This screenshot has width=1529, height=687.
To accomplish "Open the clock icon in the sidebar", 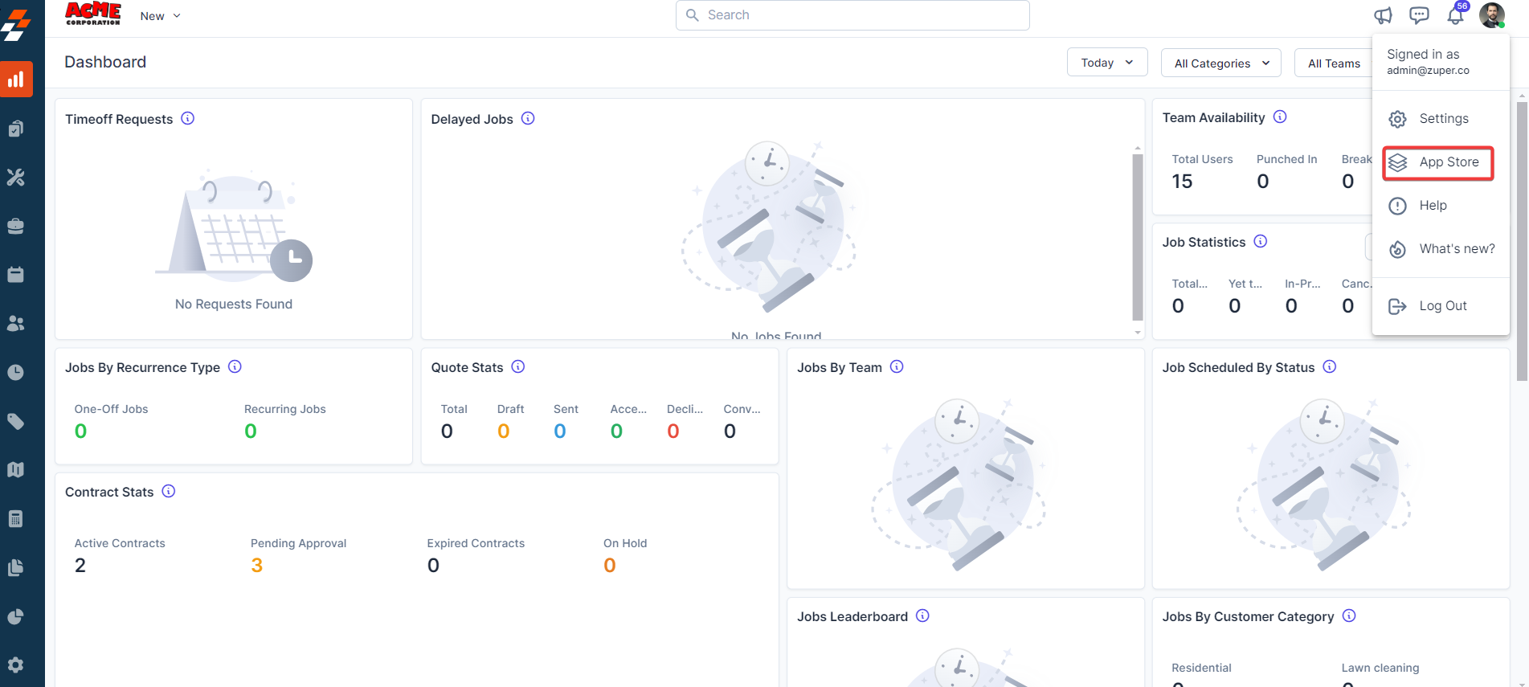I will coord(16,373).
